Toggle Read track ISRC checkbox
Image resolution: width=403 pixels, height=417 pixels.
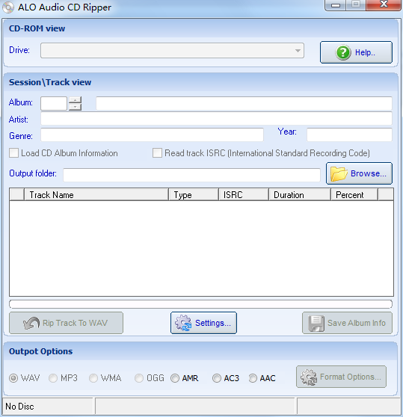(157, 153)
